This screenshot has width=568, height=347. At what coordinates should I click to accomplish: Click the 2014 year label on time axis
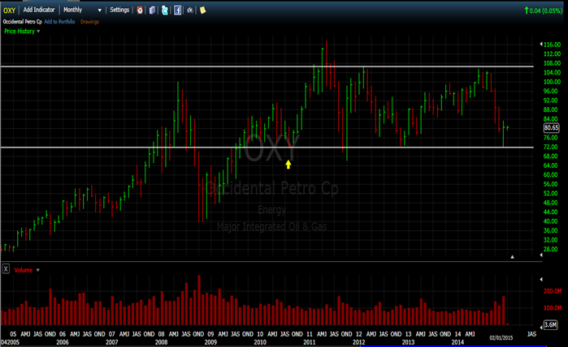pos(457,342)
